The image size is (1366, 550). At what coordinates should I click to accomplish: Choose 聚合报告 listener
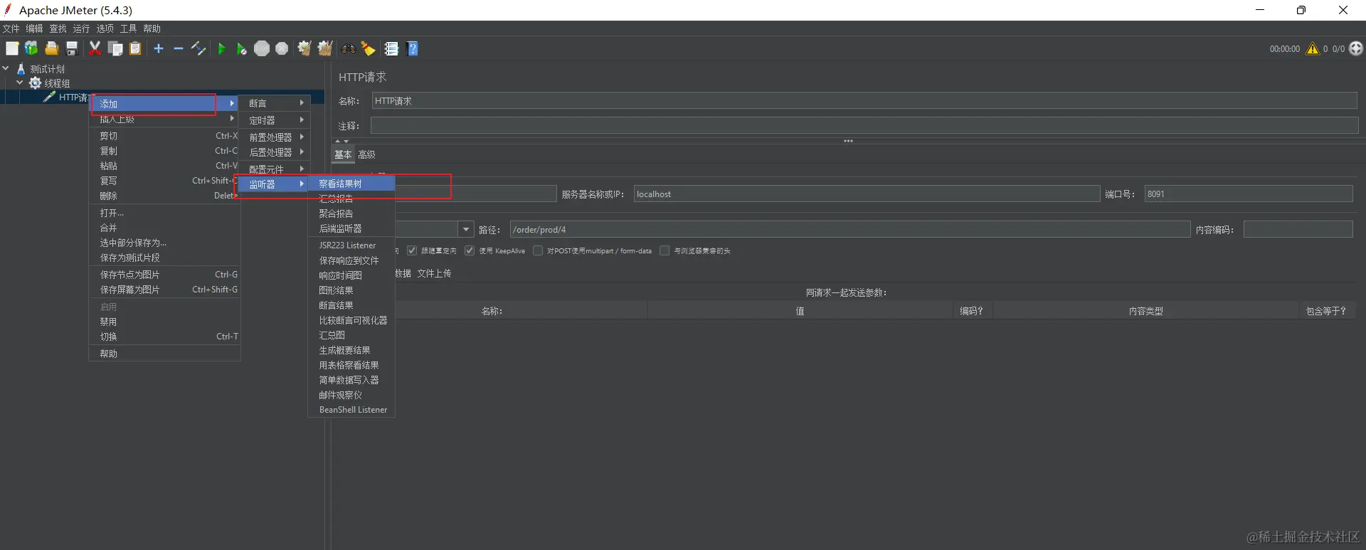pyautogui.click(x=351, y=213)
